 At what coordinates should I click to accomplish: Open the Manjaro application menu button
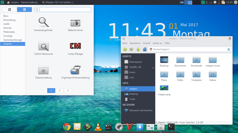(x=2, y=2)
